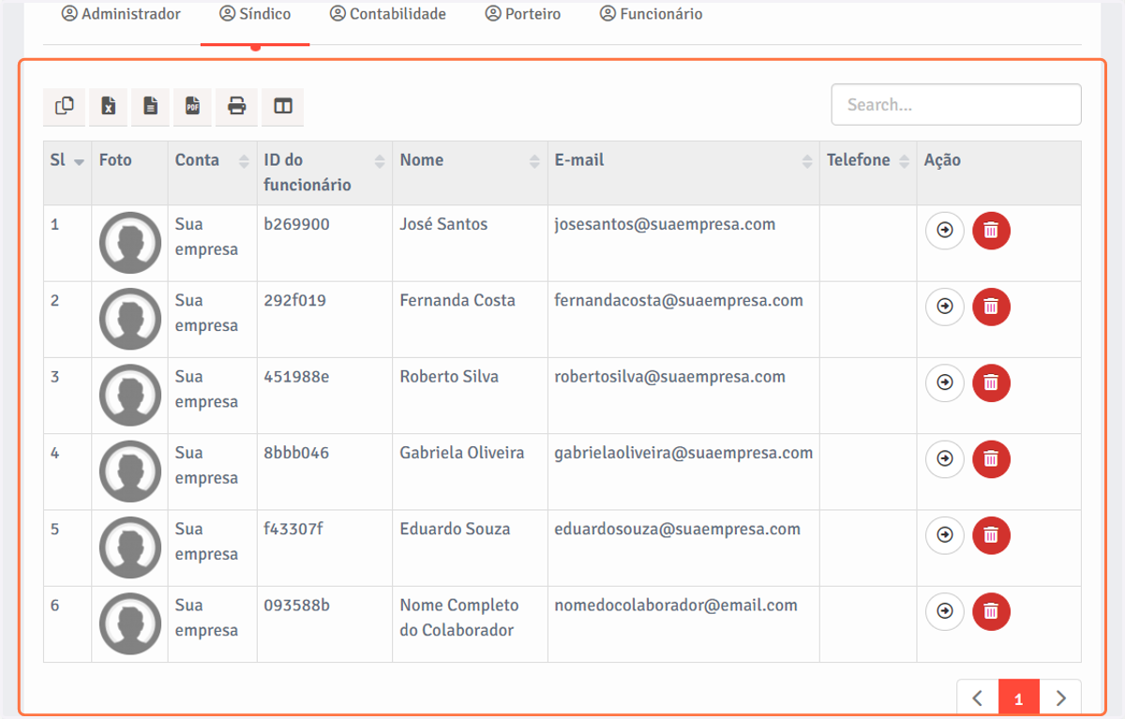The width and height of the screenshot is (1125, 719).
Task: Open the Contabilidade tab
Action: click(388, 15)
